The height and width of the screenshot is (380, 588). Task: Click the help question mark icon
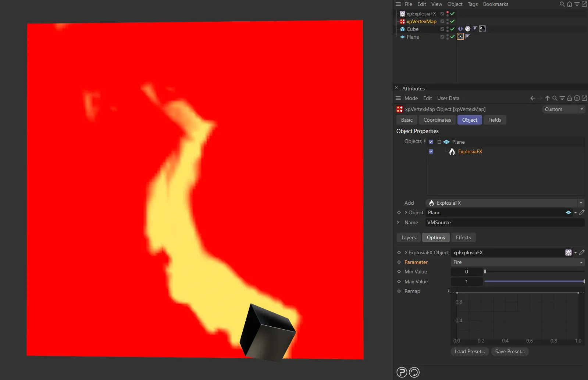pos(402,372)
